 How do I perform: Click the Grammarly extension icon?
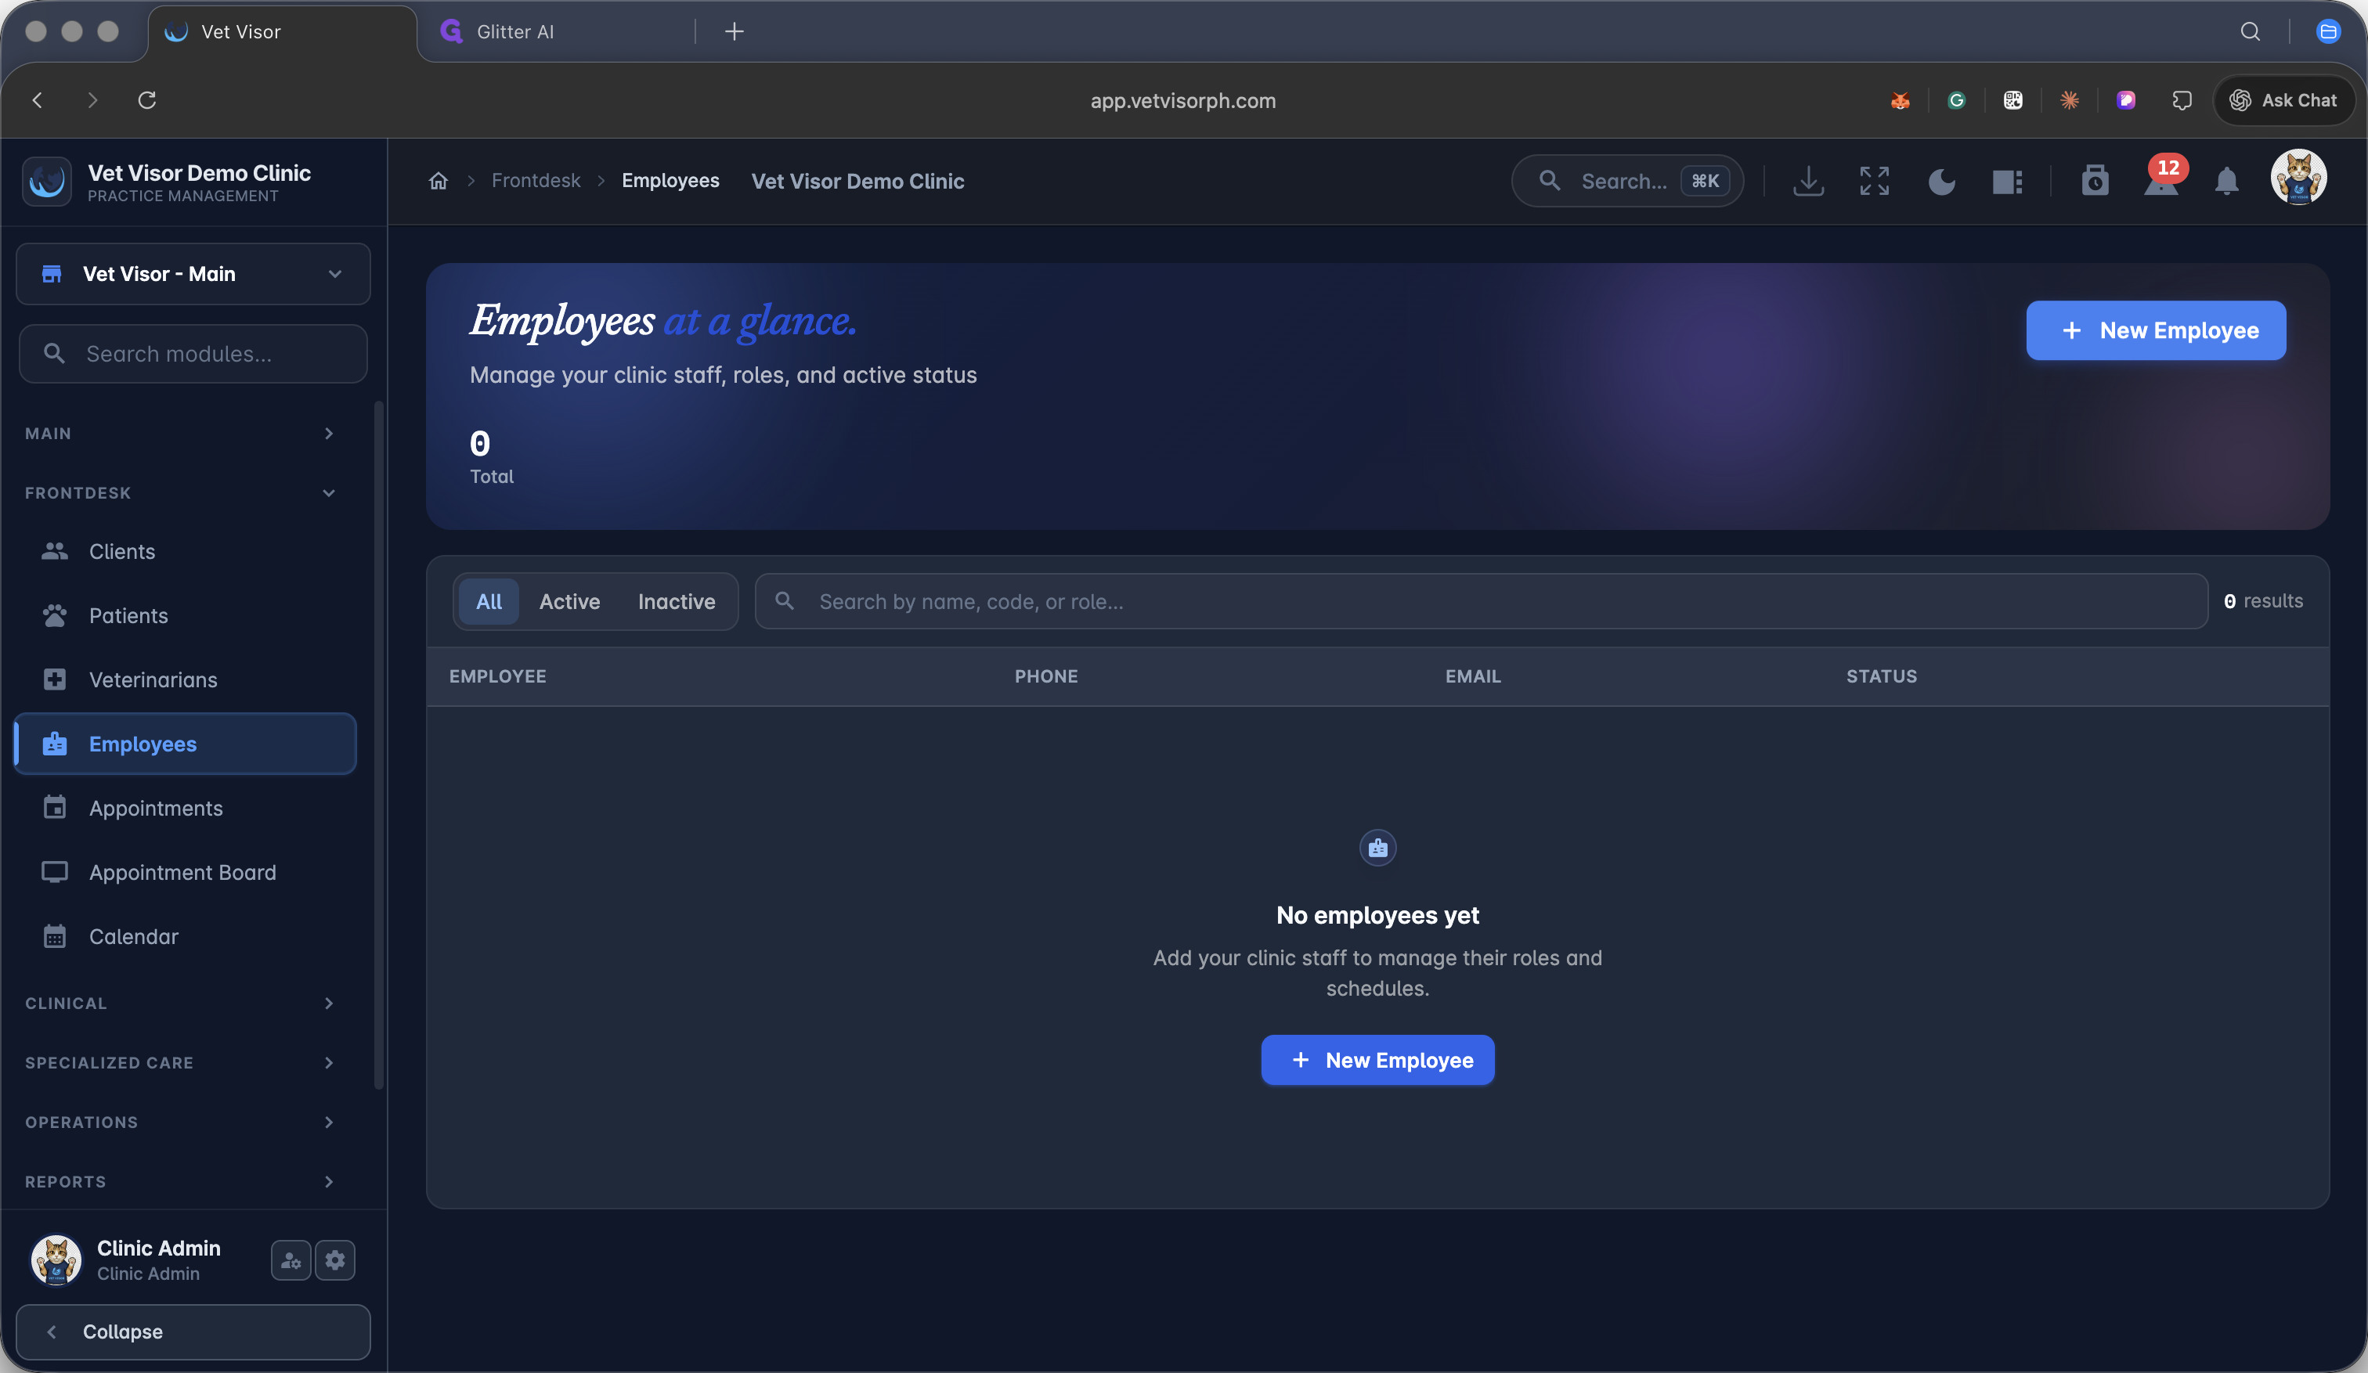1956,100
